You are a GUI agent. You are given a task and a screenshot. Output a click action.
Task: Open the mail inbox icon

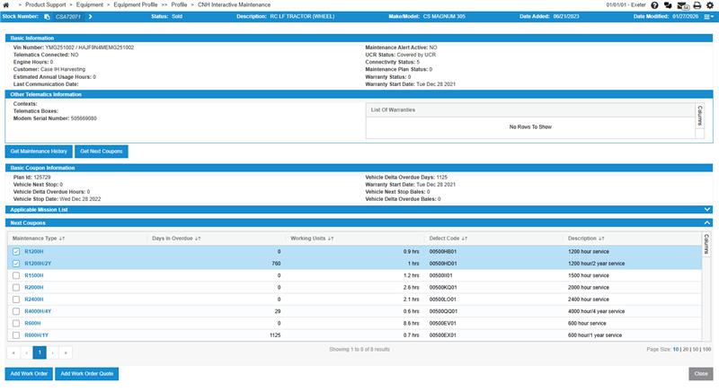pos(682,5)
